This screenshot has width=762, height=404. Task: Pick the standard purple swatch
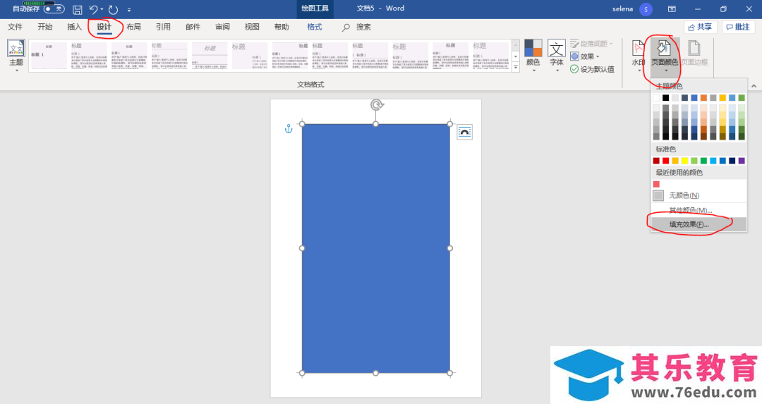point(742,161)
